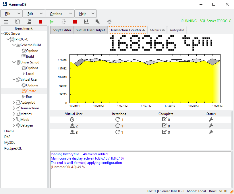Screen dimensions: 234x194
Task: Click 'Mode: Local' in the status bar
Action: point(197,191)
